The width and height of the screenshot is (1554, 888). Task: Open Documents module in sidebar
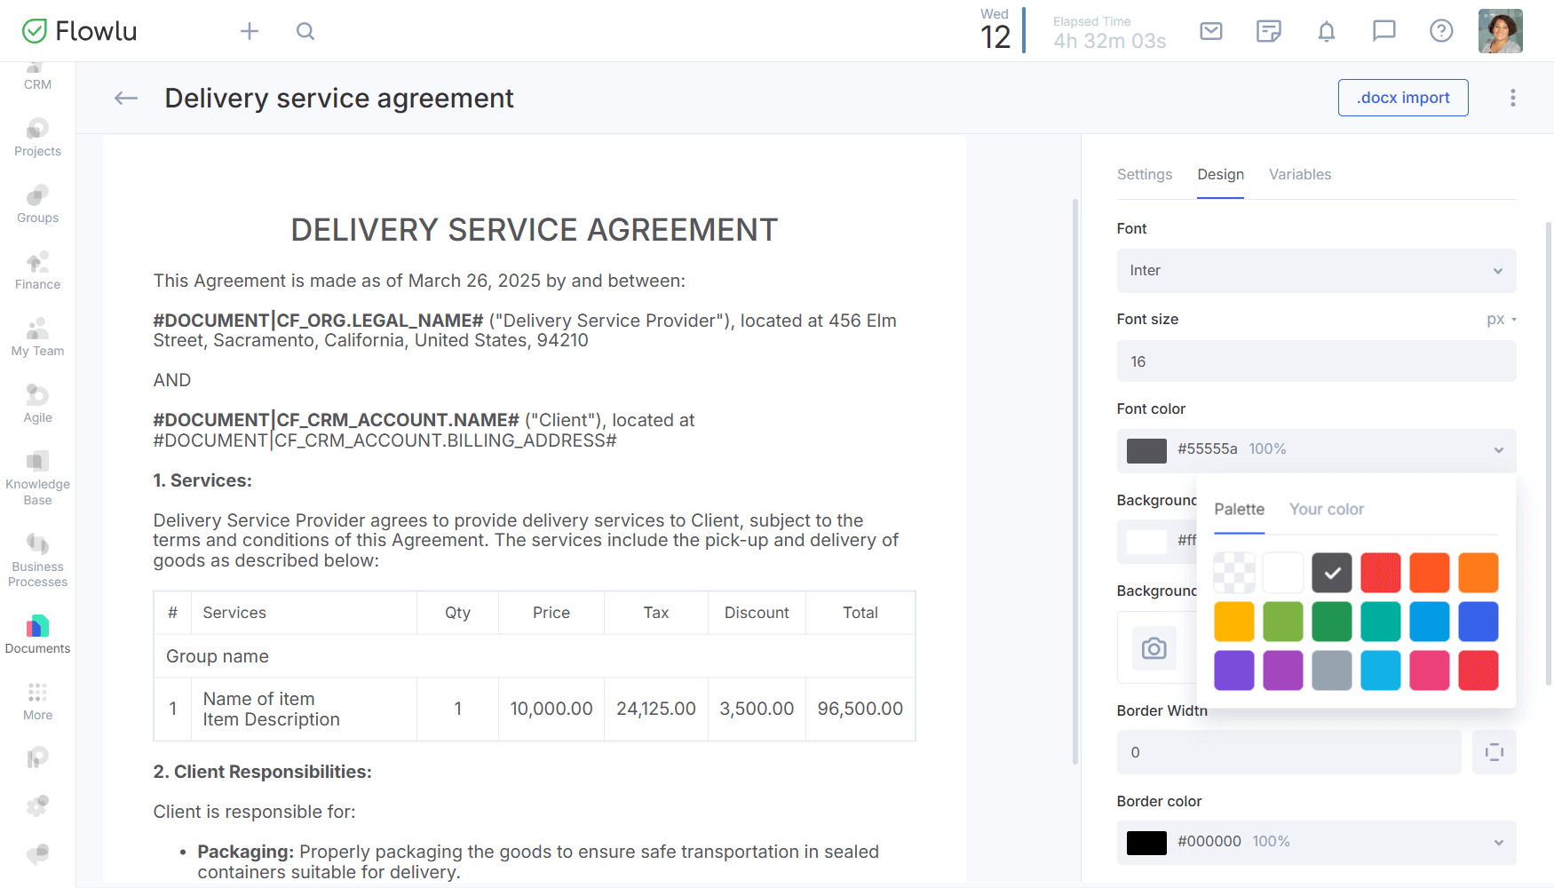(x=37, y=635)
